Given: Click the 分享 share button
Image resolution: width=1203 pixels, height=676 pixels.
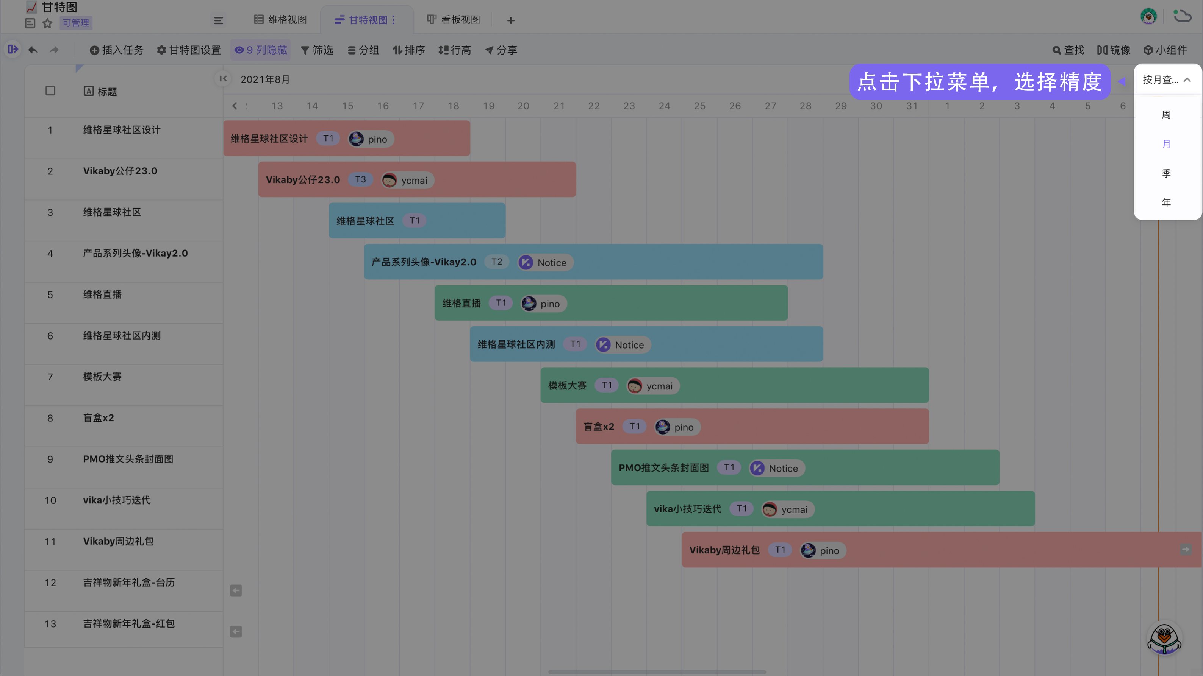Looking at the screenshot, I should coord(501,50).
